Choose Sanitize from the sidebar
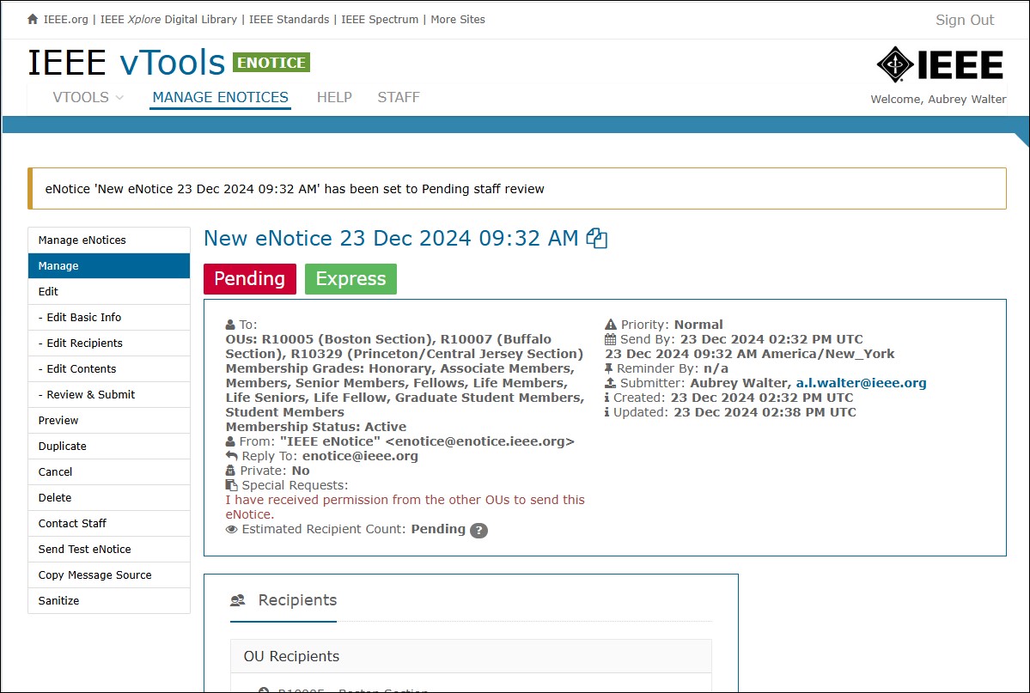 (x=109, y=600)
